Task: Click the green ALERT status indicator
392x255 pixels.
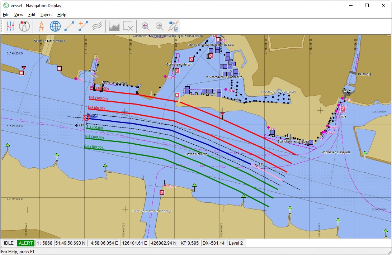Action: [25, 243]
